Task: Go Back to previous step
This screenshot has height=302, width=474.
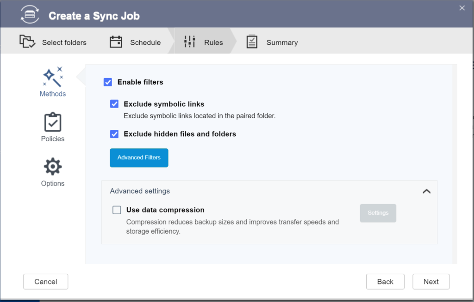Action: pyautogui.click(x=385, y=282)
